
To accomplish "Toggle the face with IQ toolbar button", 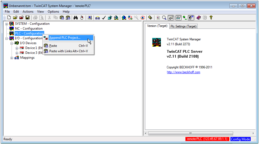I will [x=191, y=18].
